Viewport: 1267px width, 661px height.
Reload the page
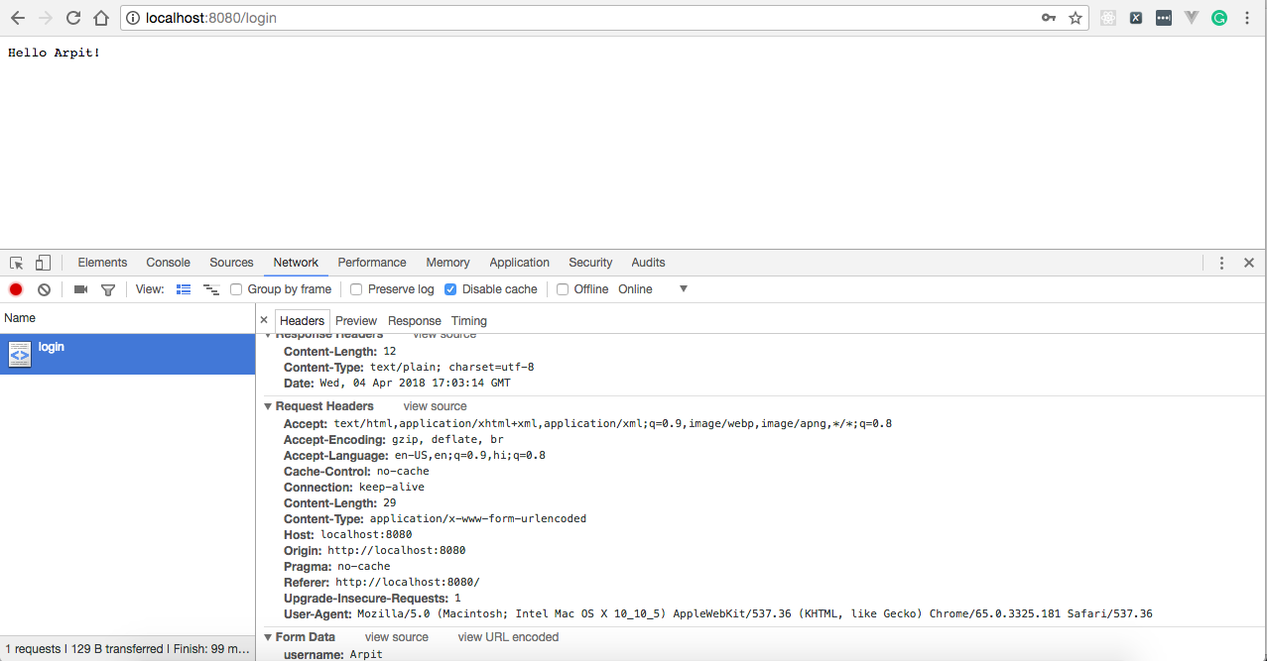73,18
